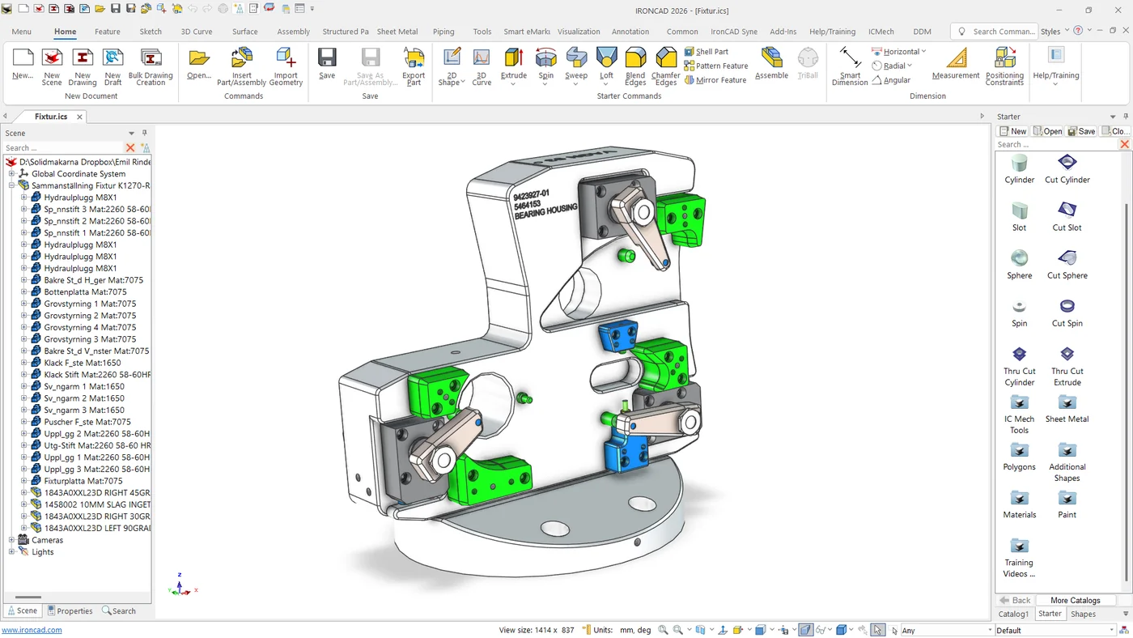Image resolution: width=1133 pixels, height=638 pixels.
Task: Expand the Cameras tree node
Action: click(x=11, y=540)
